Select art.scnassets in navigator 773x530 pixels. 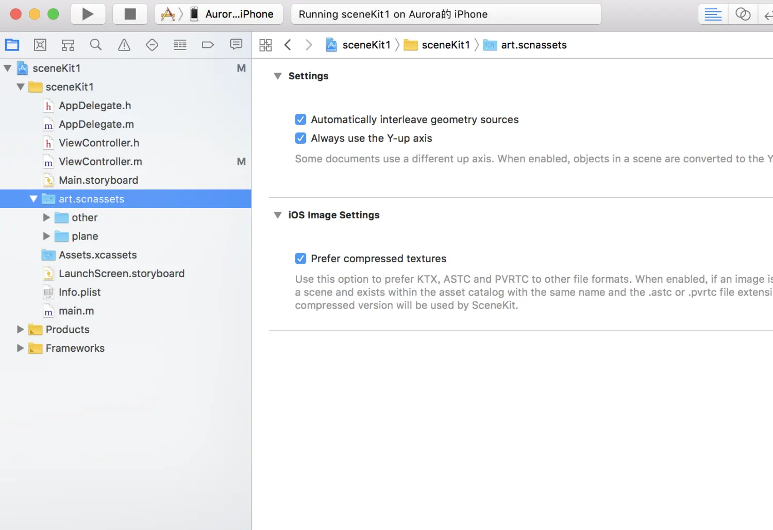(x=126, y=199)
